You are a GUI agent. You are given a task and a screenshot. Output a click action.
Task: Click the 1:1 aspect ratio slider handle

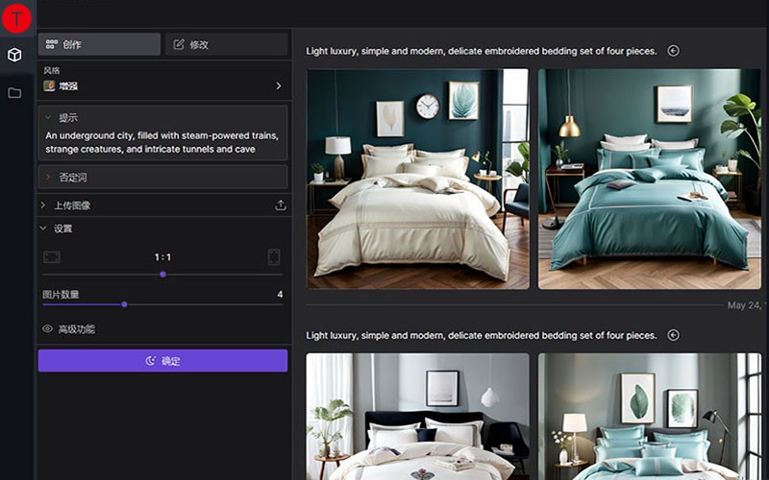[x=162, y=275]
